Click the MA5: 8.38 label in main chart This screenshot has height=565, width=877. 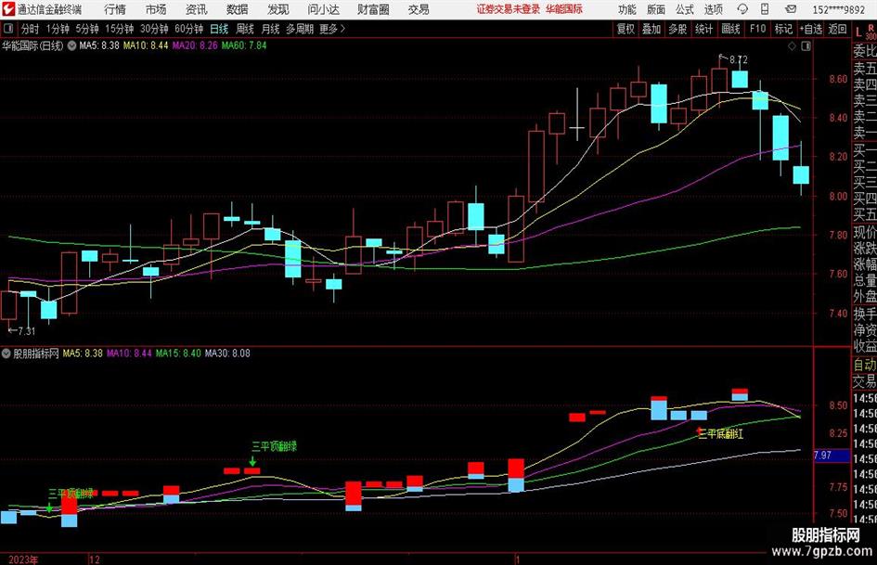coord(99,45)
